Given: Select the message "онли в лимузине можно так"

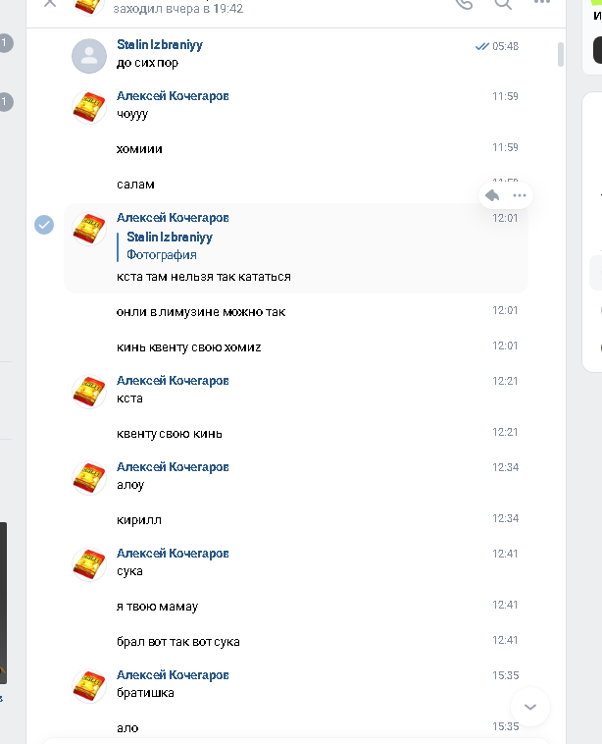Looking at the screenshot, I should [x=201, y=312].
